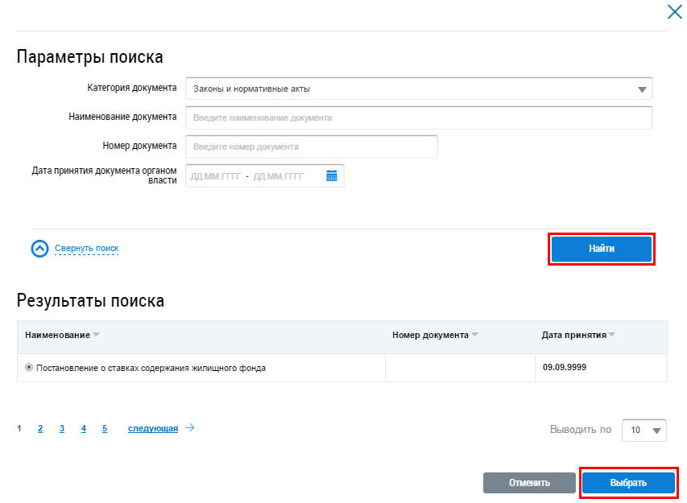Go to next page arrow icon
The image size is (687, 503).
click(190, 428)
